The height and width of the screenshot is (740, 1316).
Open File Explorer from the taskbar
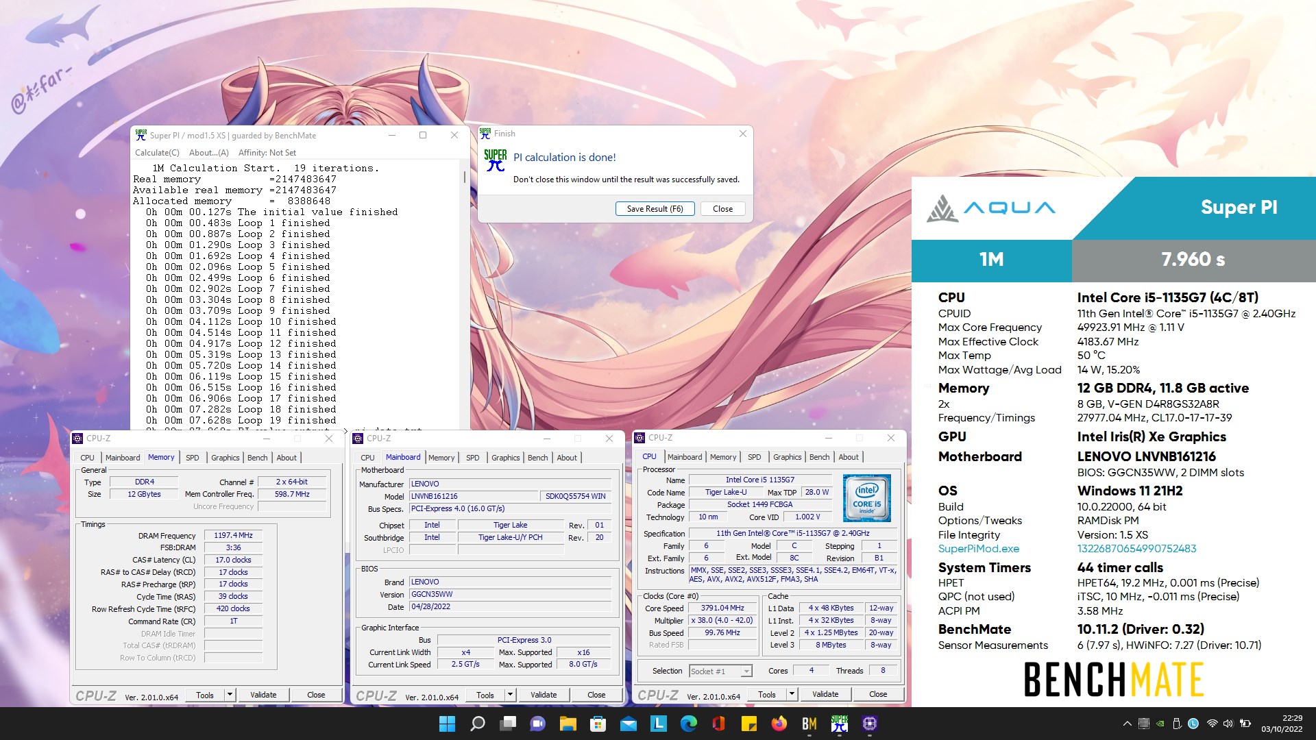(x=568, y=724)
